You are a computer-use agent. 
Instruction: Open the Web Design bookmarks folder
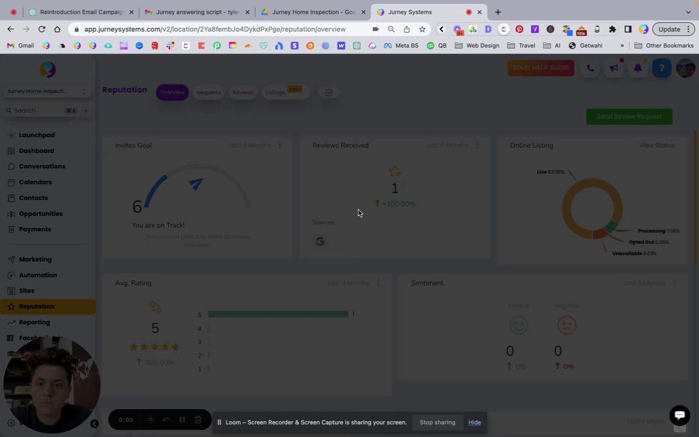click(476, 46)
